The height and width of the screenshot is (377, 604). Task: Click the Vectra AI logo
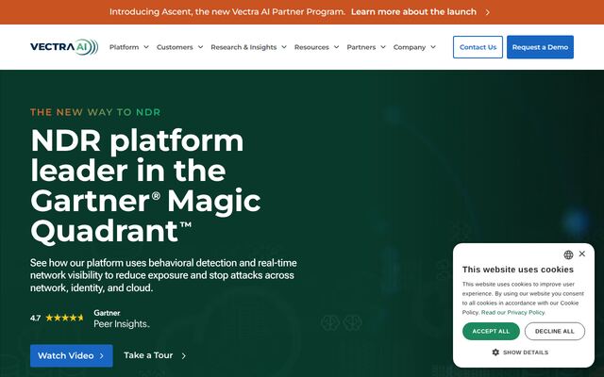[x=64, y=47]
